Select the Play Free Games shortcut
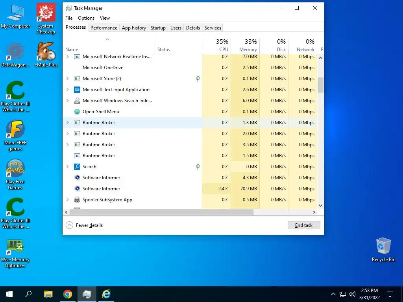The width and height of the screenshot is (403, 302). click(15, 175)
